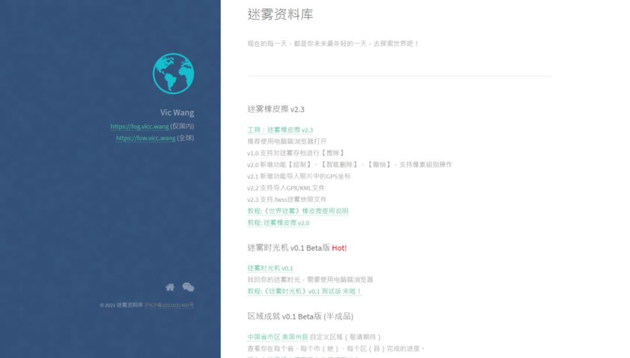Click the © 2021 迷雾资料库 copyright text
Viewport: 630px width, 358px height.
click(121, 305)
